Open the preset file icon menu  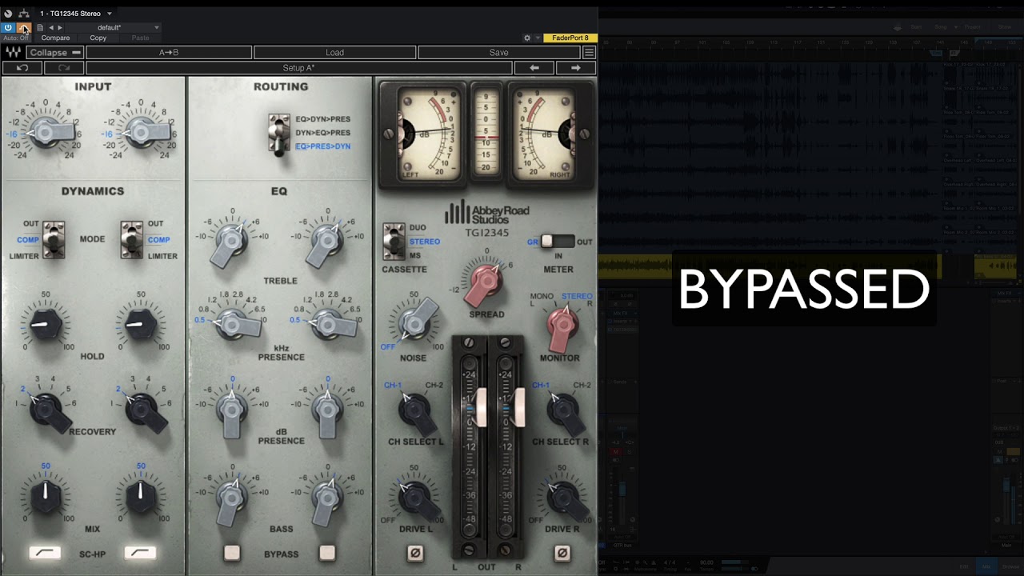[x=40, y=27]
